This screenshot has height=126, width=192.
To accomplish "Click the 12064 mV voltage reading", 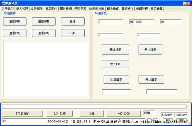I will [x=181, y=115].
